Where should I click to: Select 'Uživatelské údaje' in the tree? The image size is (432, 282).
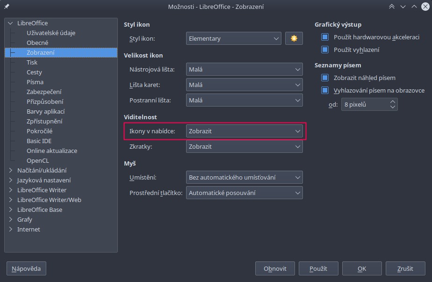tap(51, 33)
